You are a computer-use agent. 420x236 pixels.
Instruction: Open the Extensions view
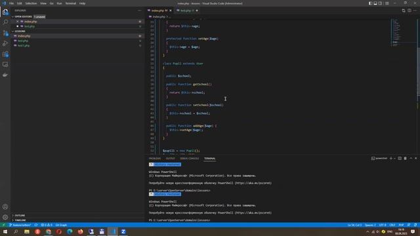pos(5,54)
